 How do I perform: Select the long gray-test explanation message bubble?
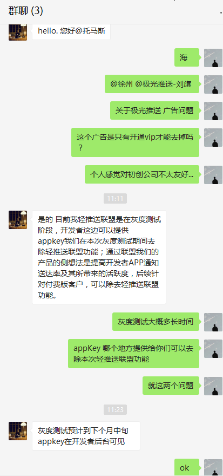99,257
